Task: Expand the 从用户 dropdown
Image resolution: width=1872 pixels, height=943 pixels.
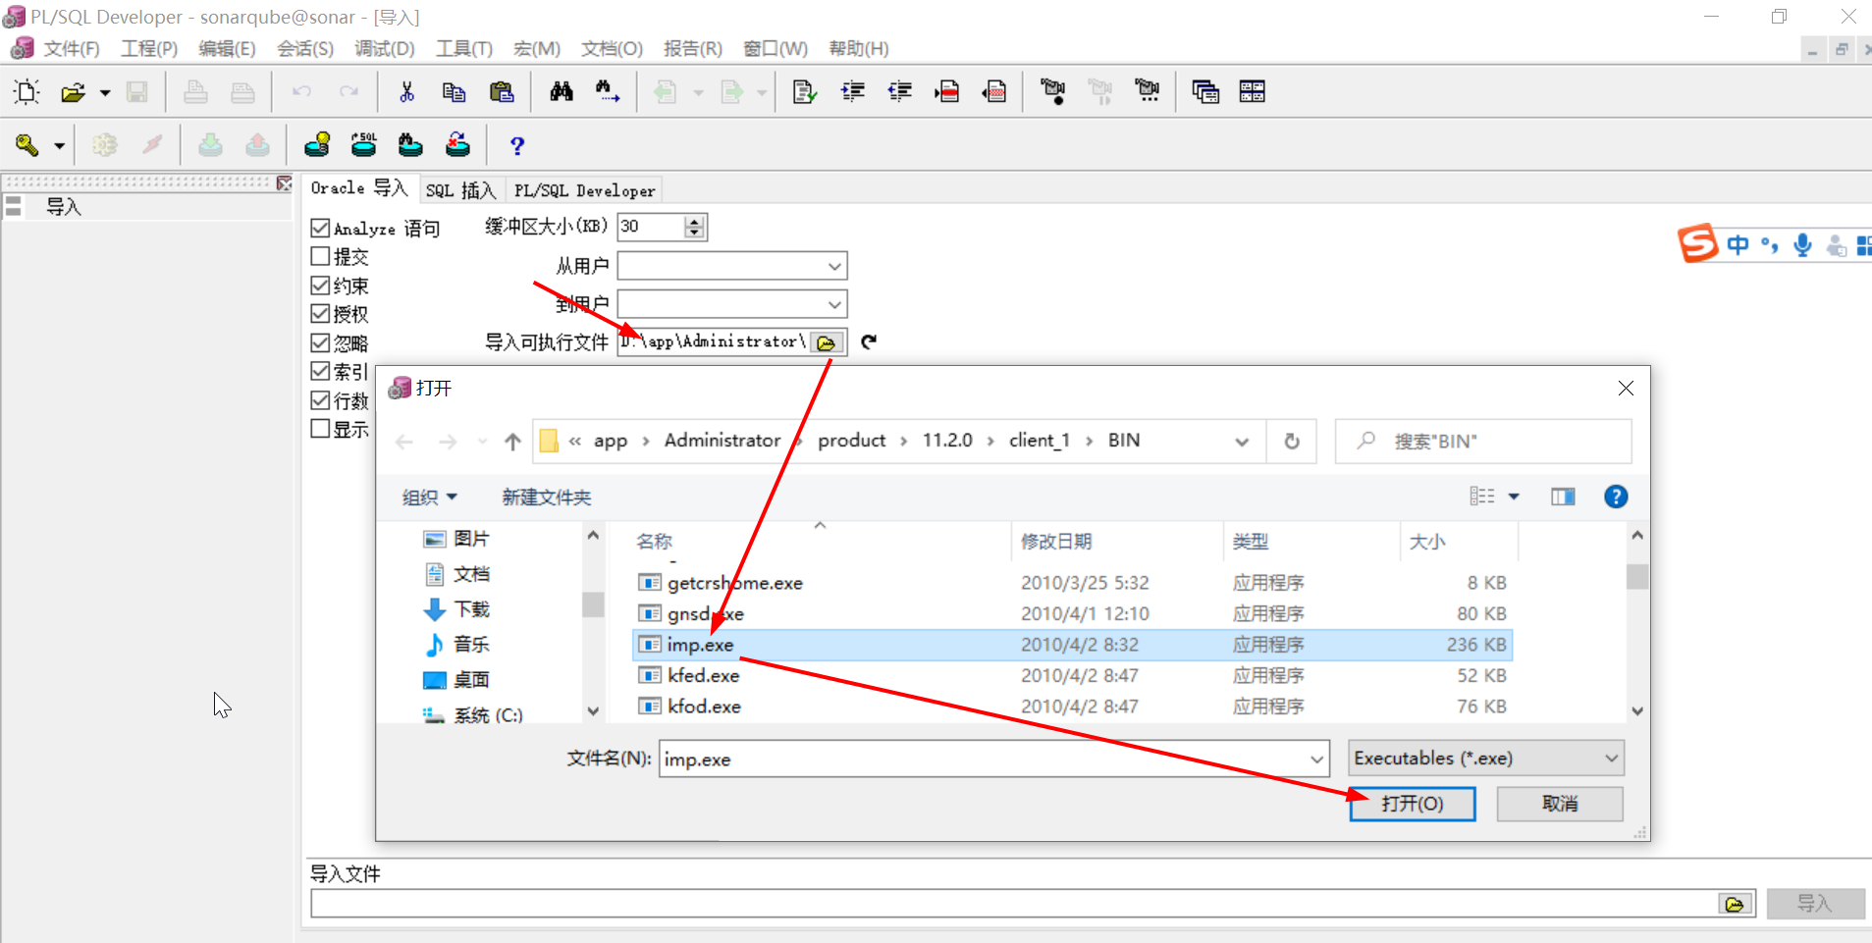Action: [x=833, y=266]
